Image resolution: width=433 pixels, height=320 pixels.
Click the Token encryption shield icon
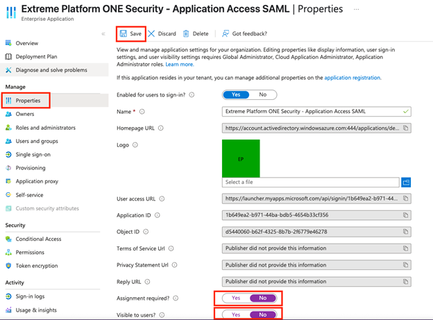8,266
